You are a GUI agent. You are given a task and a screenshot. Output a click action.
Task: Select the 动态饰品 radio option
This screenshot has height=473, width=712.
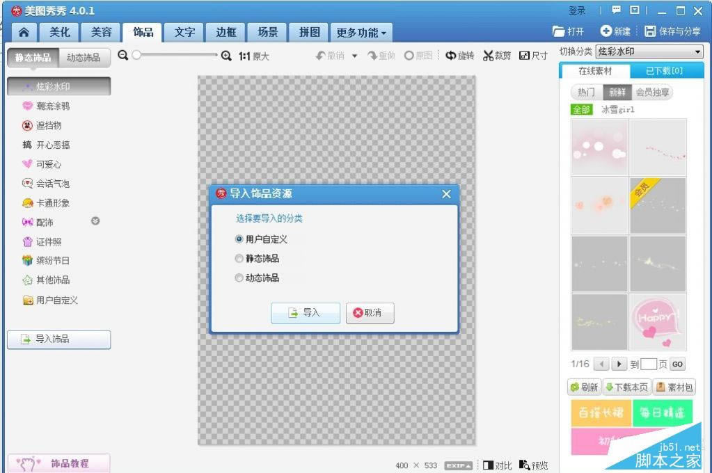click(x=239, y=278)
